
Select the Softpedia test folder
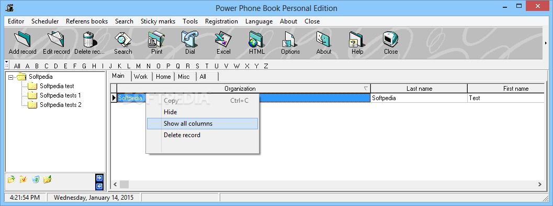coord(57,86)
